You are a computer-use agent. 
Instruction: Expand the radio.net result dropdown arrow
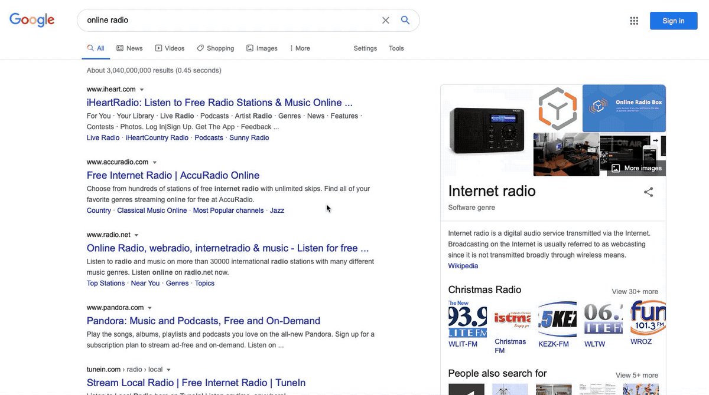tap(136, 235)
